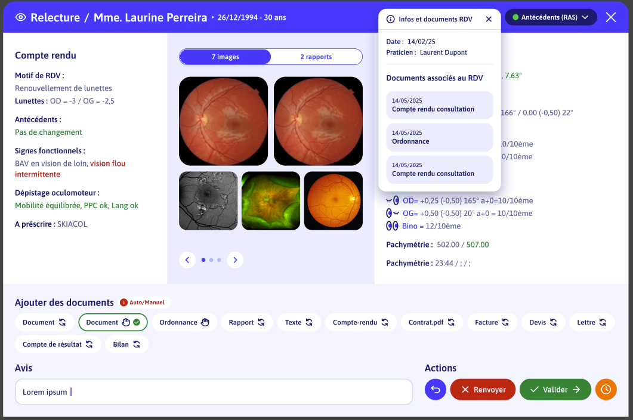Go to next image set with right arrow

(235, 260)
